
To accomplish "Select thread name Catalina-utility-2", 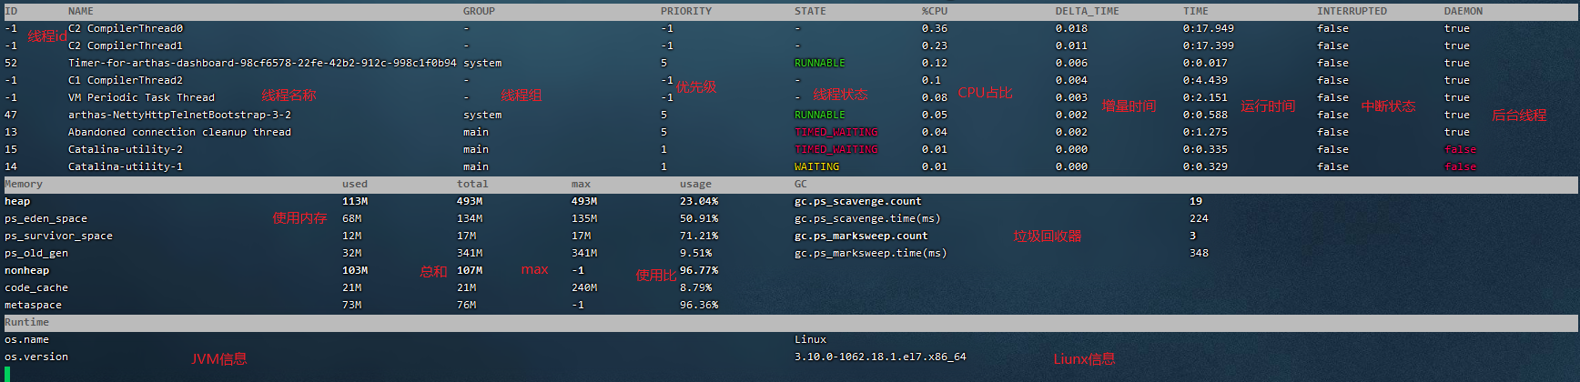I will (126, 149).
